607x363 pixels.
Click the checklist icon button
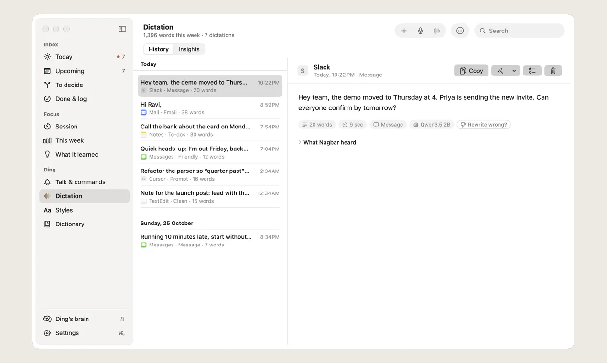pos(532,71)
